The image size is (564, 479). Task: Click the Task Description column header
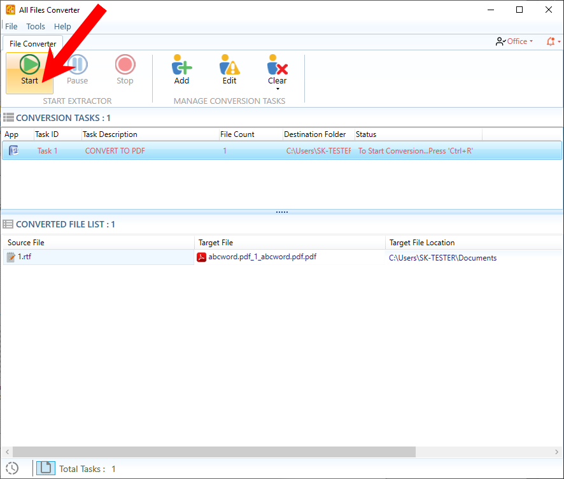point(110,134)
